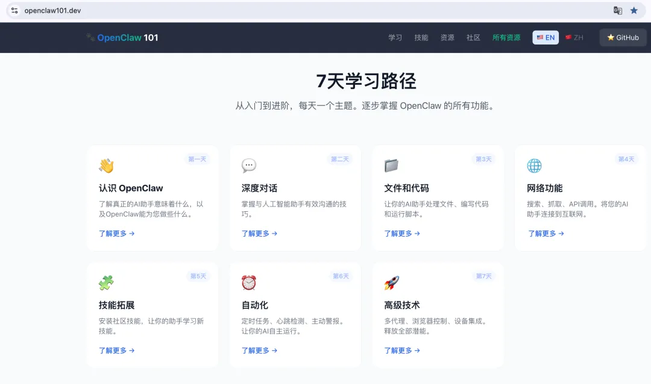The height and width of the screenshot is (384, 651).
Task: Click the rocket icon on 高级技术 card
Action: pyautogui.click(x=392, y=282)
